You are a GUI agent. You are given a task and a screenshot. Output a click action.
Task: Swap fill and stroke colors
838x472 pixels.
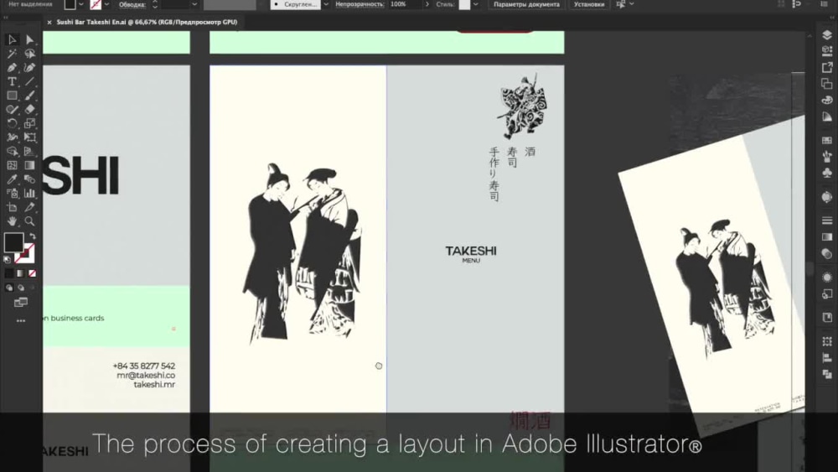pos(31,236)
